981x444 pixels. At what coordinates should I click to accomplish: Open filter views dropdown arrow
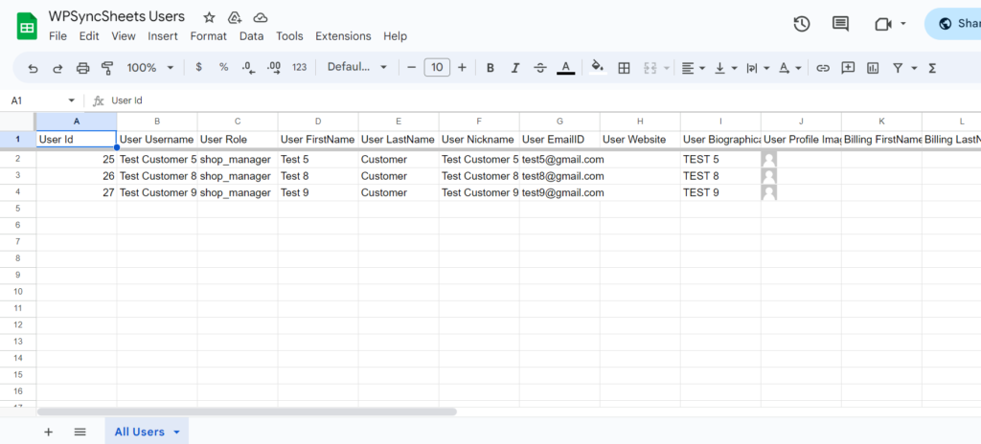(x=914, y=68)
